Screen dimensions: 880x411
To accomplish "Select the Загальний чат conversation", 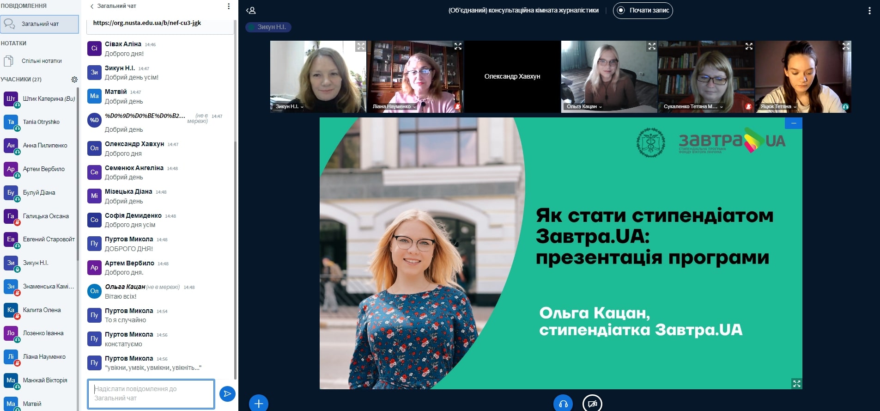I will click(39, 24).
